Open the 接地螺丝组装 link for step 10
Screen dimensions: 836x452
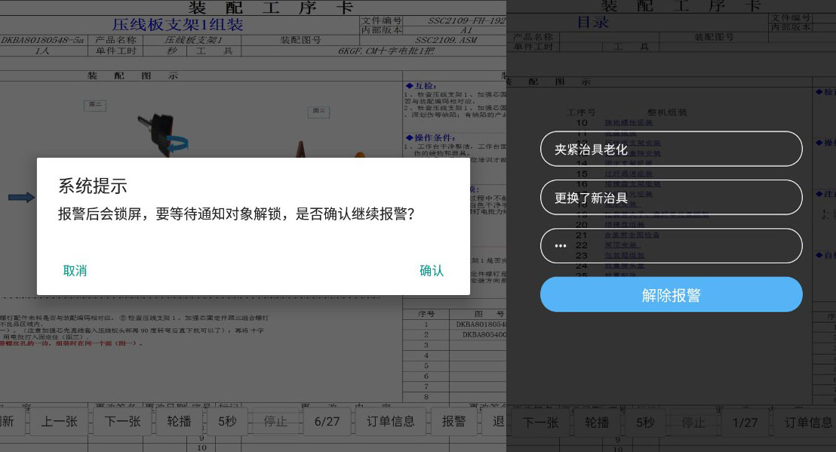point(629,122)
